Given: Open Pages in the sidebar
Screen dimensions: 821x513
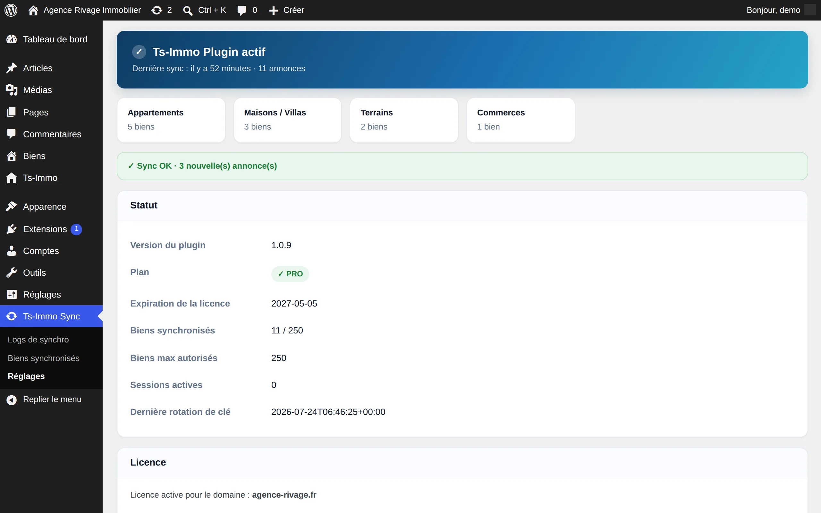Looking at the screenshot, I should tap(51, 112).
